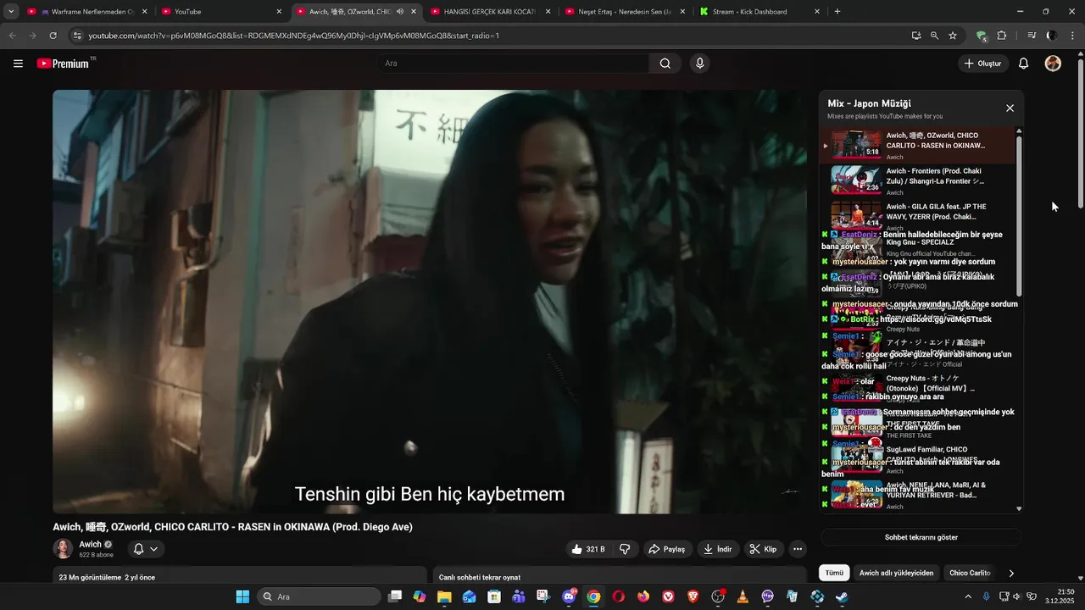Open VLC from the taskbar
The height and width of the screenshot is (610, 1085).
point(743,596)
